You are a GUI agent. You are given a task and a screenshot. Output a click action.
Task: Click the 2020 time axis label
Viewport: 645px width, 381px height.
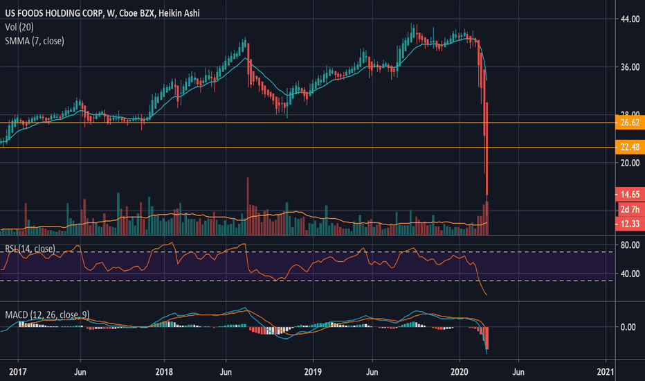460,372
